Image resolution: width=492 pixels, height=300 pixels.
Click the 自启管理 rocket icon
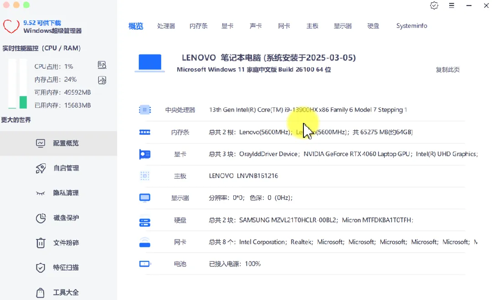click(x=41, y=168)
